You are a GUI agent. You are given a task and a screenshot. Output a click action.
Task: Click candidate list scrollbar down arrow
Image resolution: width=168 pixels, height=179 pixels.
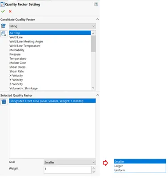(x=93, y=88)
